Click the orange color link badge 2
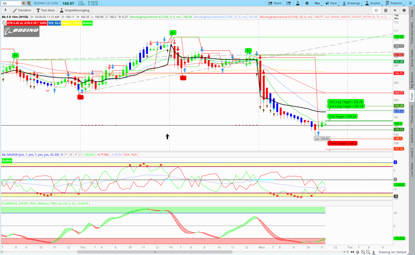The height and width of the screenshot is (255, 415). tap(29, 3)
